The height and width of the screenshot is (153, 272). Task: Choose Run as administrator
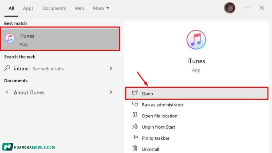coord(163,105)
